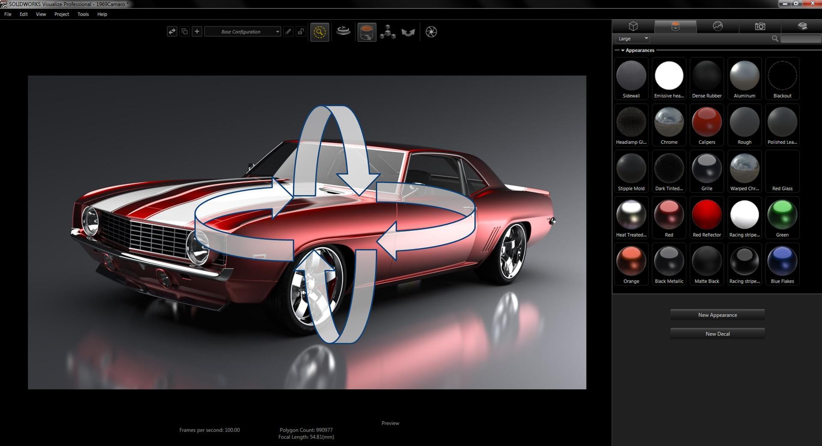This screenshot has height=446, width=822.
Task: Click the rename configuration pencil icon
Action: point(289,32)
